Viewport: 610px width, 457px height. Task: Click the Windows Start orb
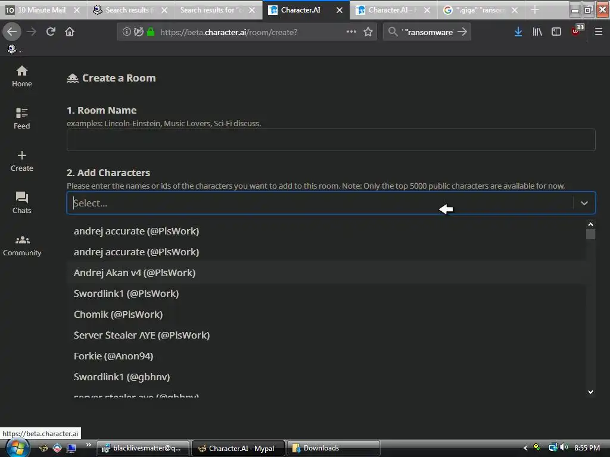click(17, 447)
